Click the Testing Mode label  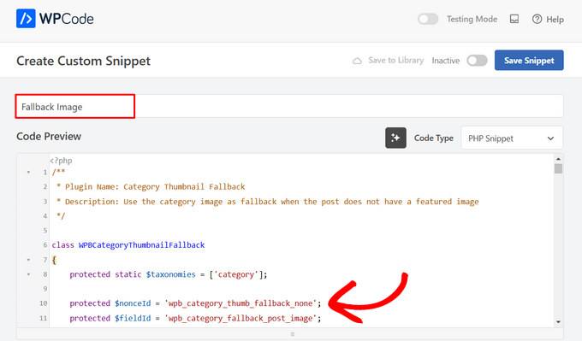point(472,19)
